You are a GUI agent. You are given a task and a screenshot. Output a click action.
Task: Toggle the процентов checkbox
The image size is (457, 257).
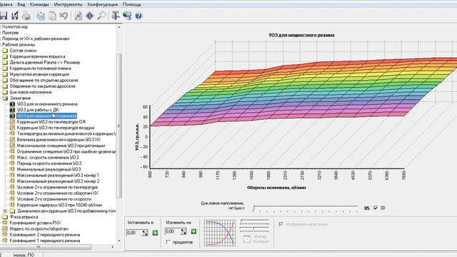pos(169,242)
